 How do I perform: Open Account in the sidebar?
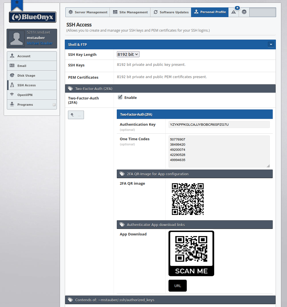coord(32,56)
